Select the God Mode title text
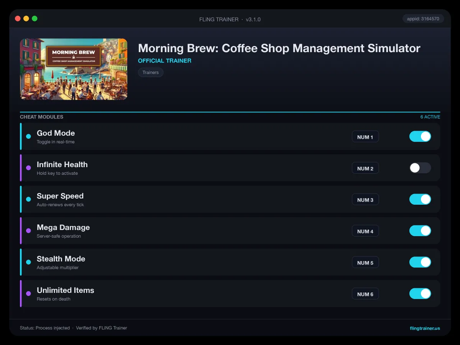The image size is (460, 345). coord(56,133)
